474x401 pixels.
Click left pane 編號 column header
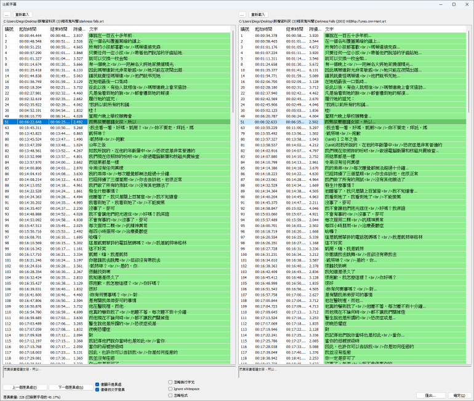pyautogui.click(x=10, y=30)
